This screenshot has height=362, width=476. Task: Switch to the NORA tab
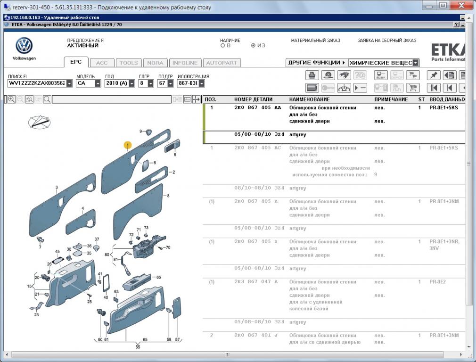coord(155,63)
